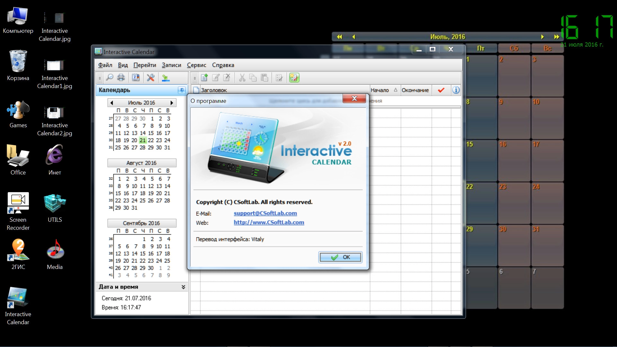The image size is (617, 347).
Task: Click the Август 2016 month header
Action: (x=141, y=163)
